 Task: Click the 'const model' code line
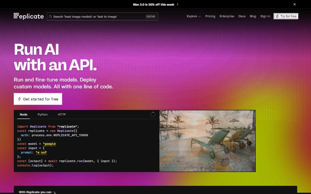pyautogui.click(x=36, y=144)
